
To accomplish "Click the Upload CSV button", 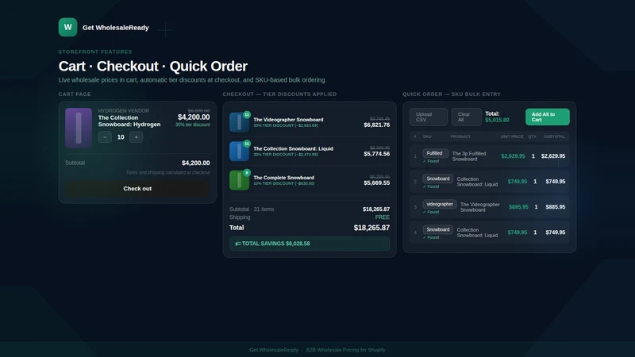I will click(x=429, y=117).
